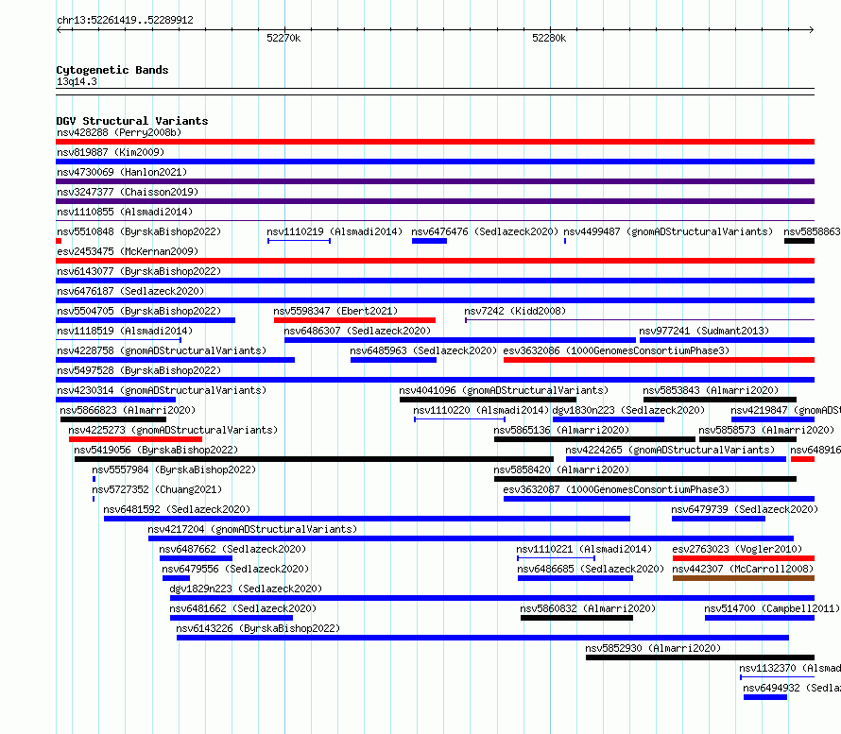The height and width of the screenshot is (734, 841).
Task: Click nsv4224265 (gnomADStructuralVariants) label
Action: pyautogui.click(x=670, y=450)
